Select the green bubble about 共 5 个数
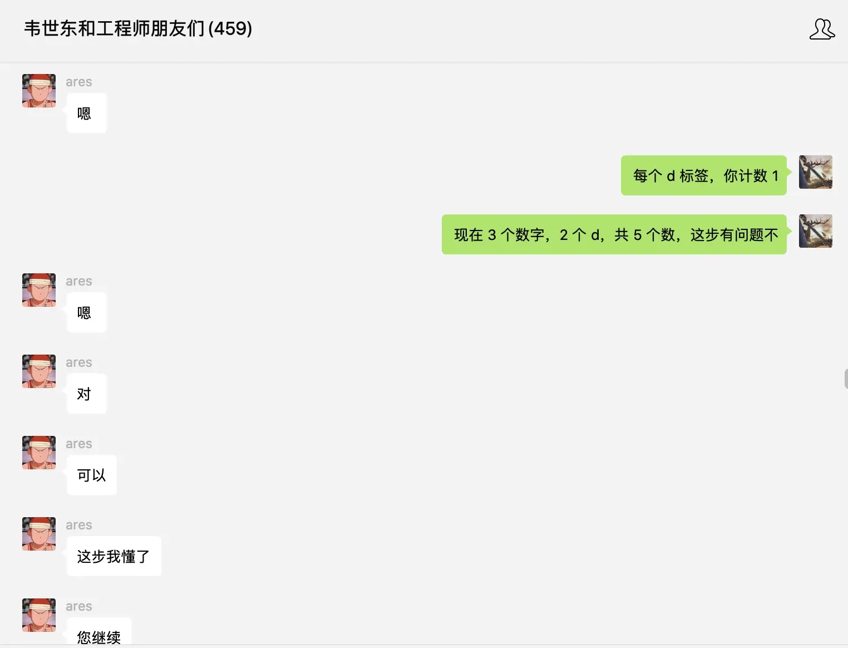 tap(614, 234)
